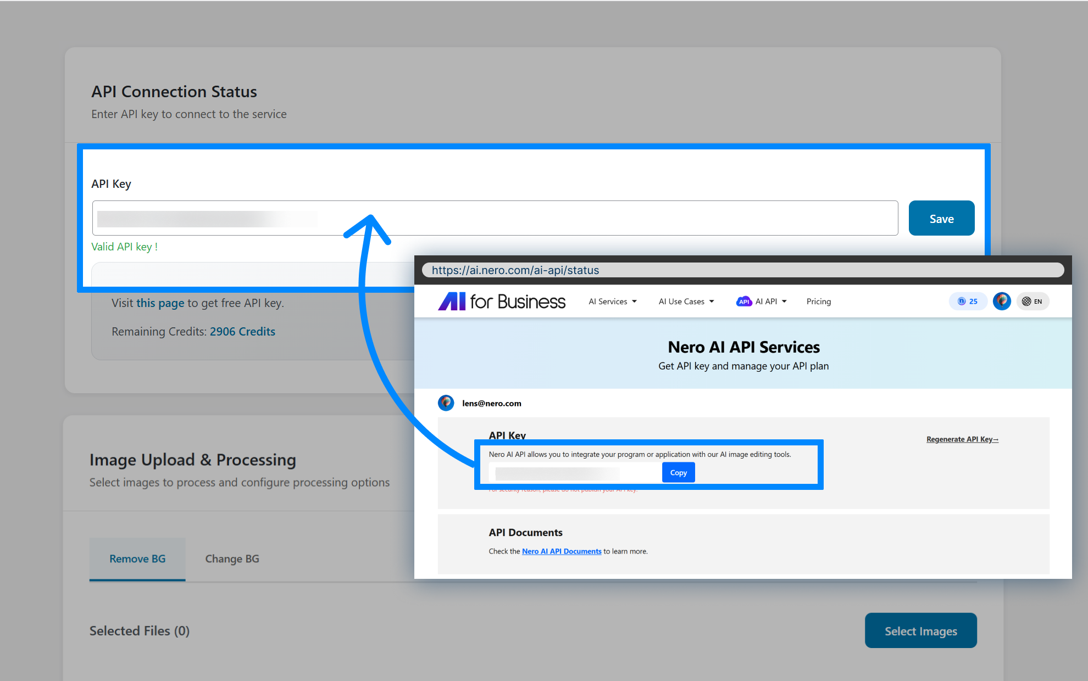The height and width of the screenshot is (681, 1088).
Task: Switch to the Change BG tab
Action: (x=232, y=559)
